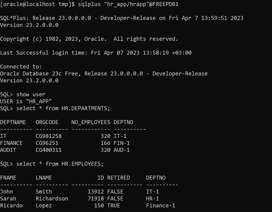Click the FINANCE department name
This screenshot has height=212, width=272.
11,143
